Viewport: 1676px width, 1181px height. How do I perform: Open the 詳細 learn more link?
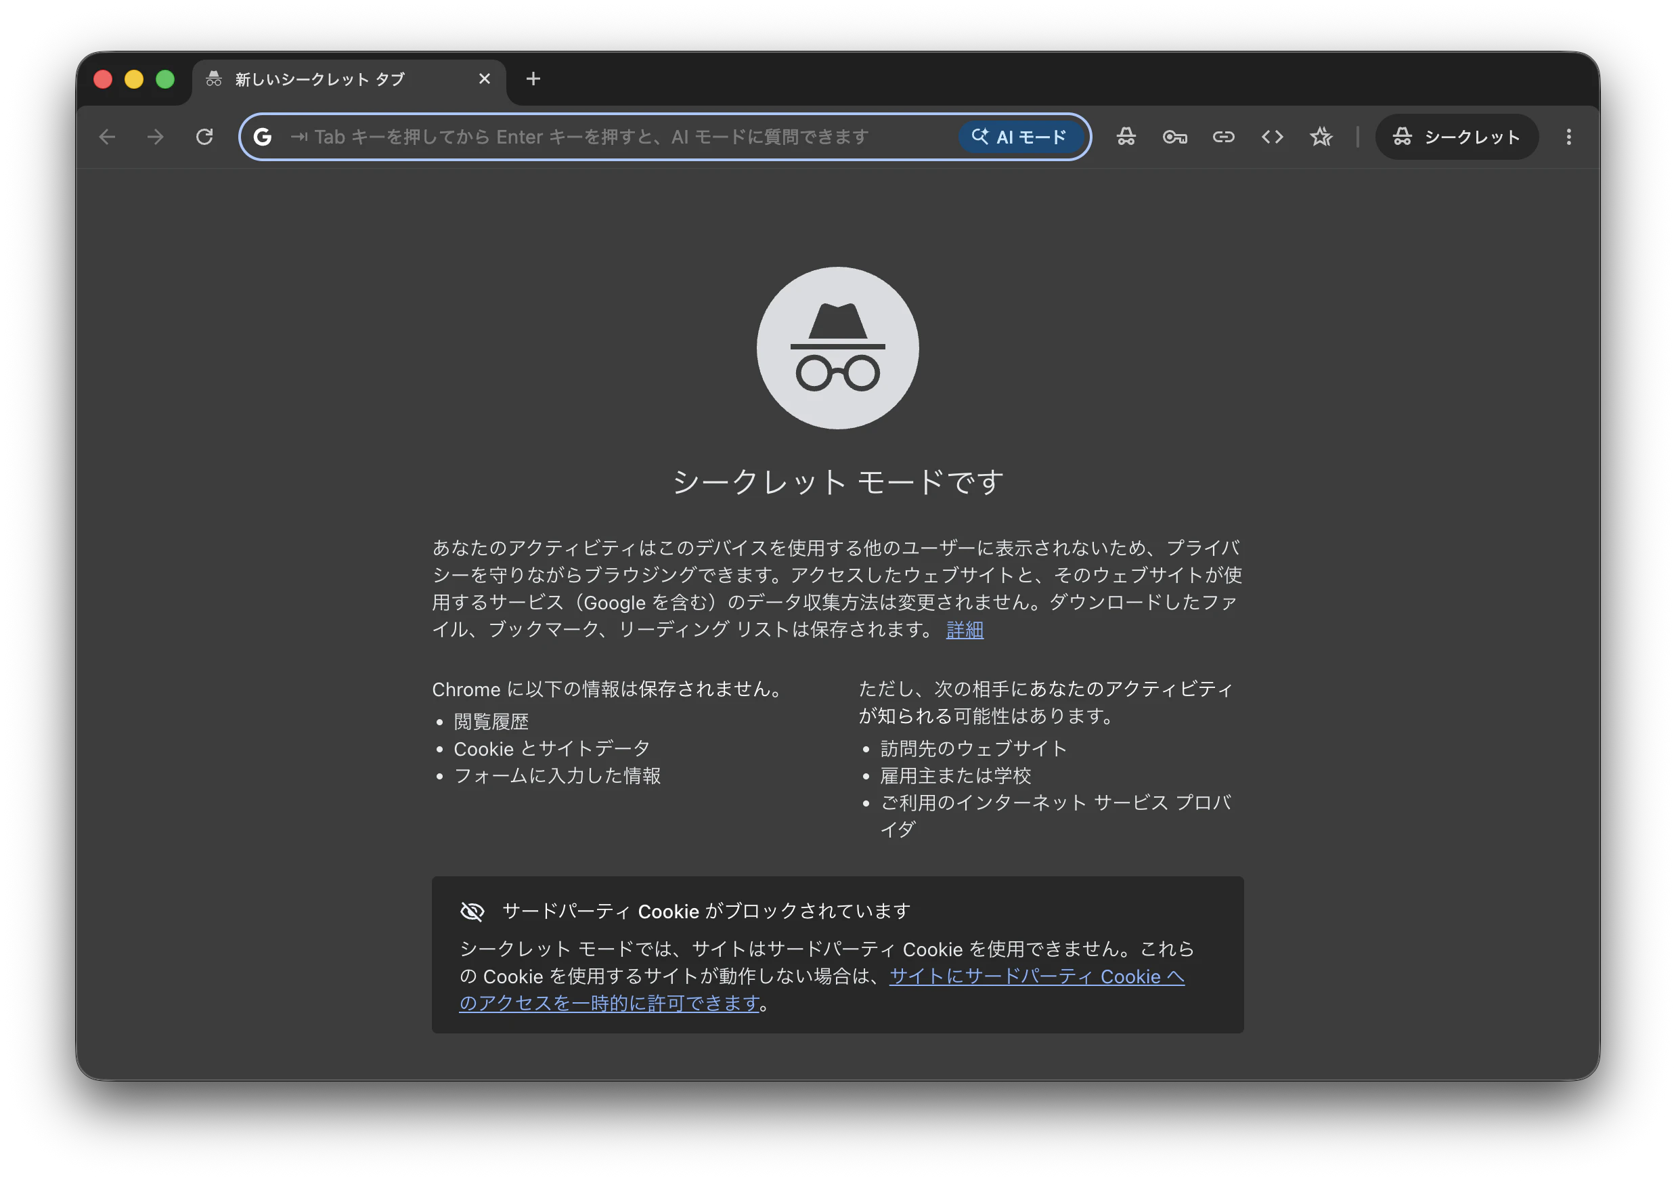(x=965, y=630)
